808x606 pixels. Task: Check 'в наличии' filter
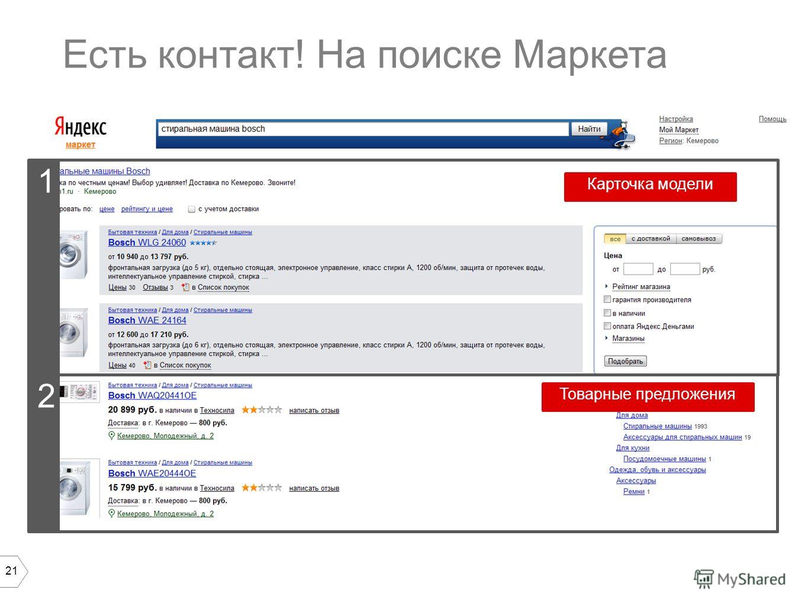(x=607, y=313)
